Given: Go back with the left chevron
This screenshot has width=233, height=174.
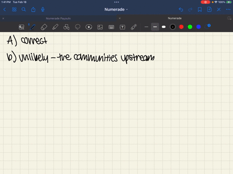Looking at the screenshot, I should pyautogui.click(x=4, y=10).
